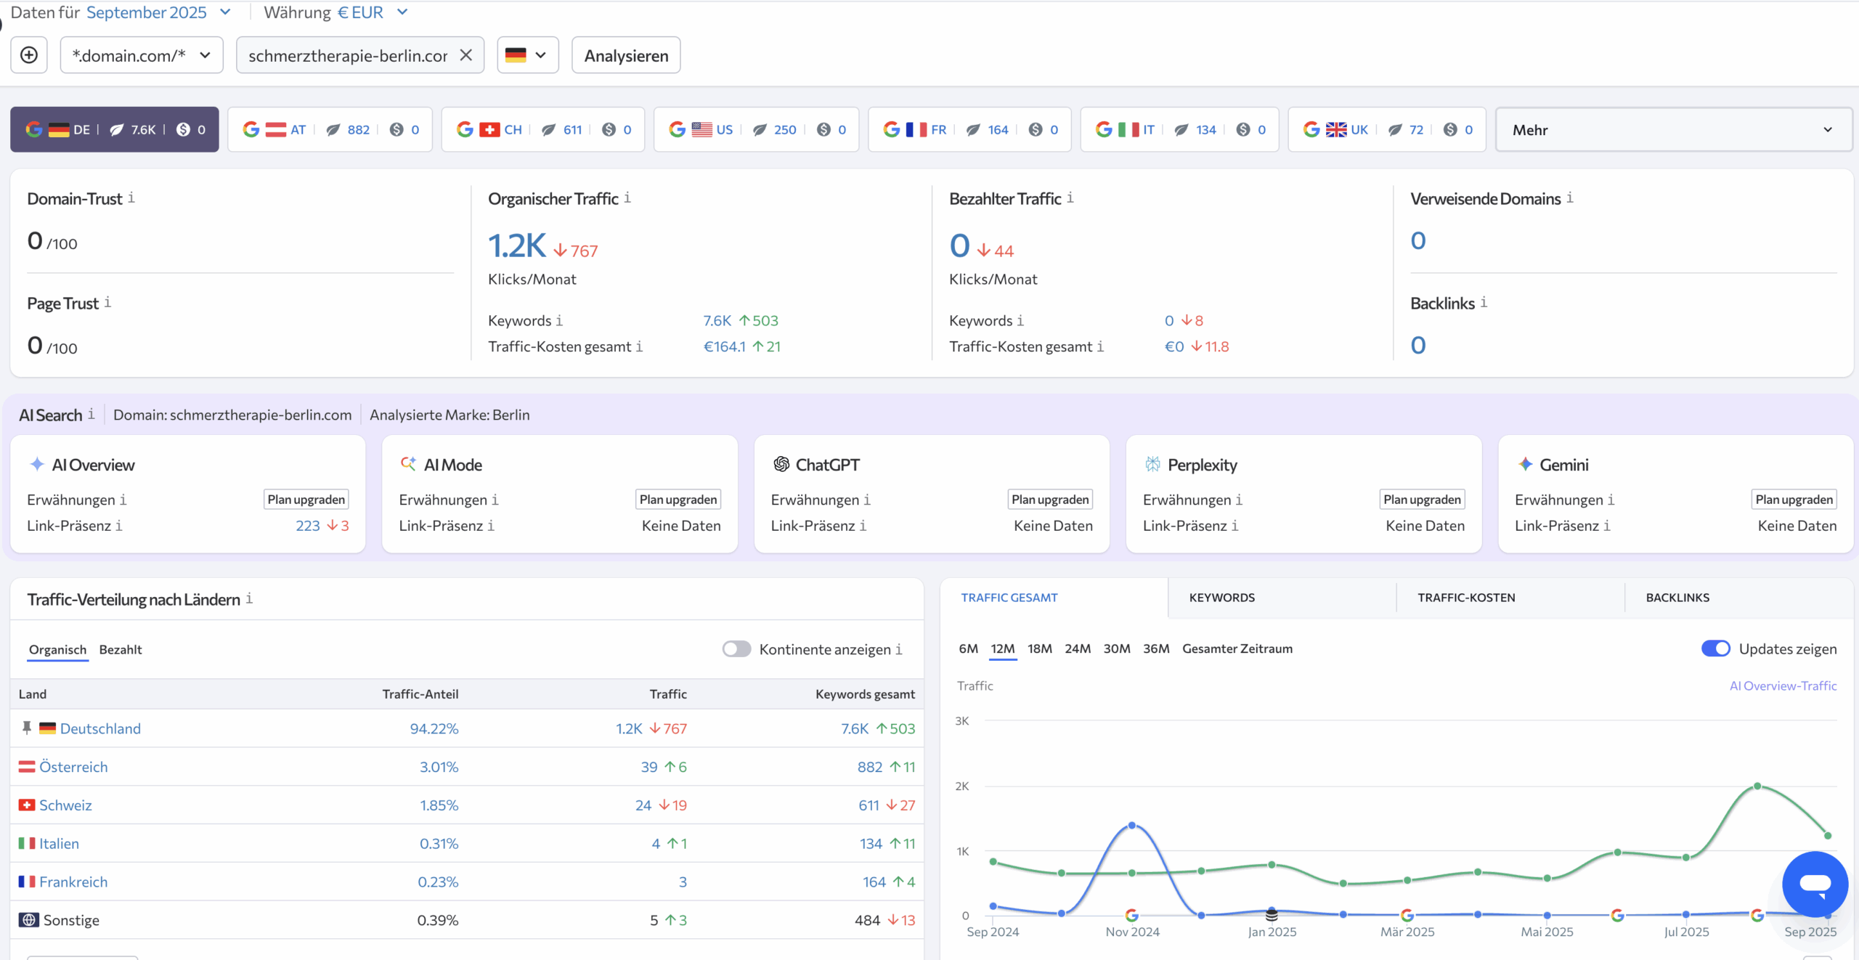Switch to the KEYWORDS chart tab
Screen dimensions: 1859x960
[x=1221, y=598]
